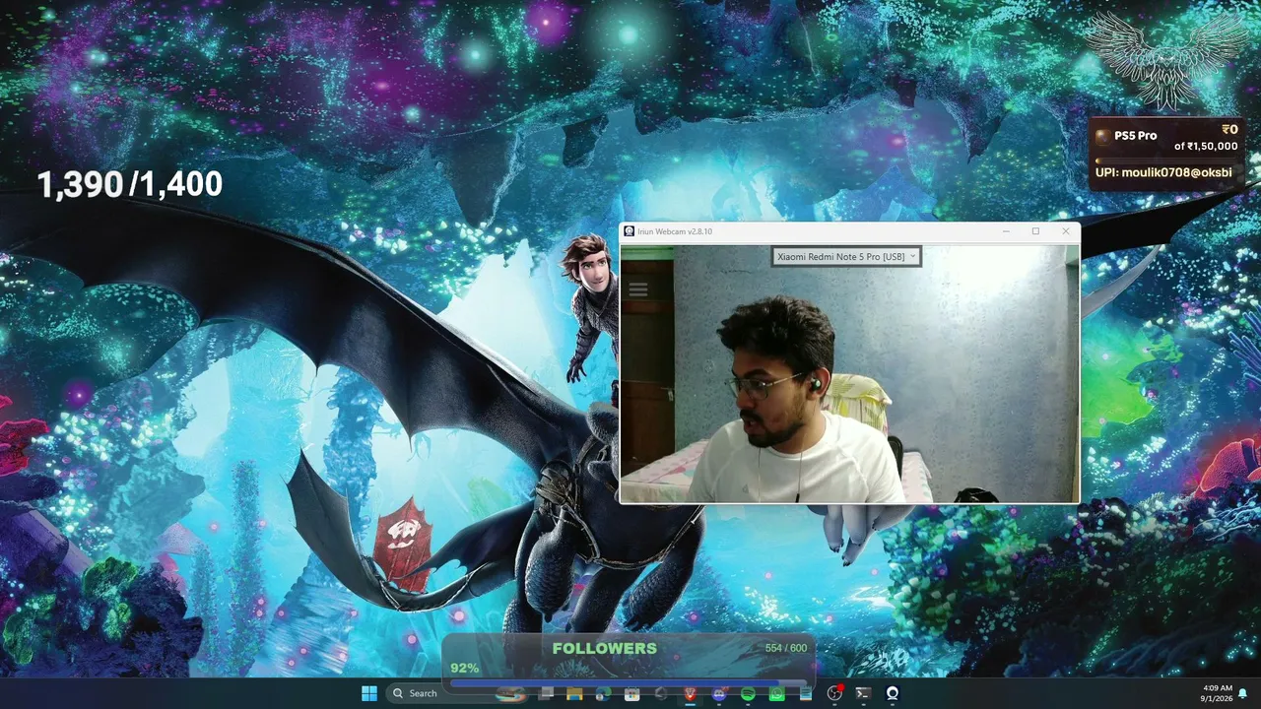
Task: Open the notification bell in the system tray
Action: tap(1243, 693)
